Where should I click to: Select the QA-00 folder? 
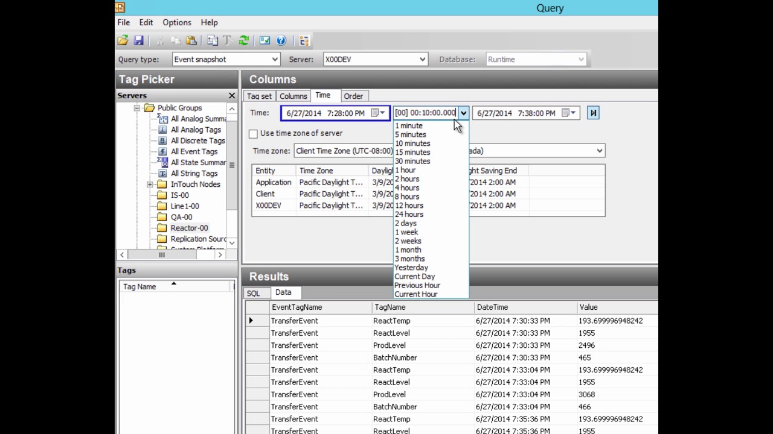coord(181,217)
